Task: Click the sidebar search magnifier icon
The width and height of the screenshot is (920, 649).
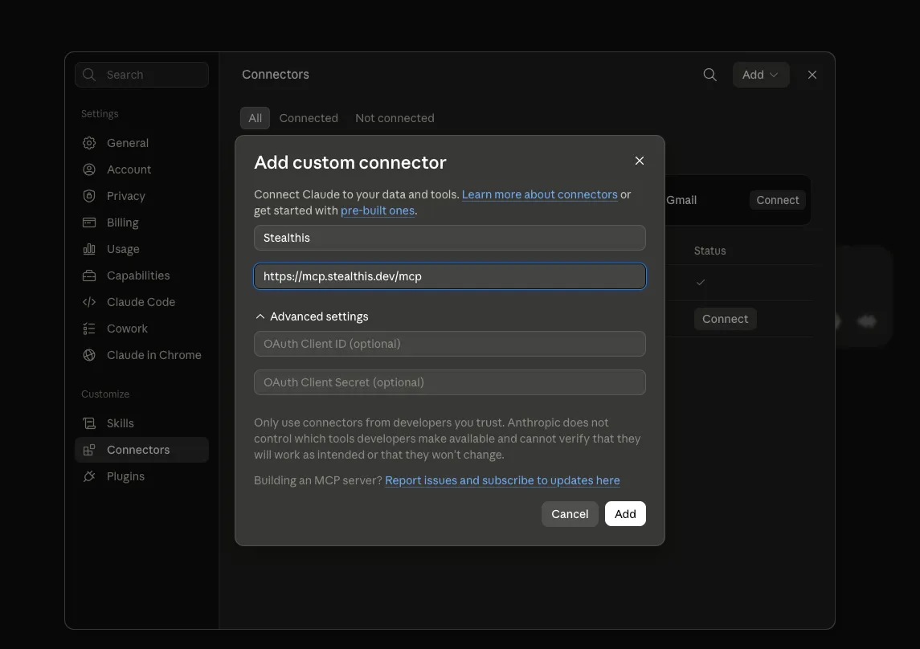Action: pos(89,75)
